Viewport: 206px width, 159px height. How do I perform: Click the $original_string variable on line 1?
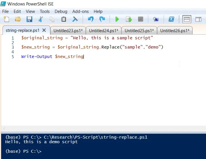(x=42, y=38)
